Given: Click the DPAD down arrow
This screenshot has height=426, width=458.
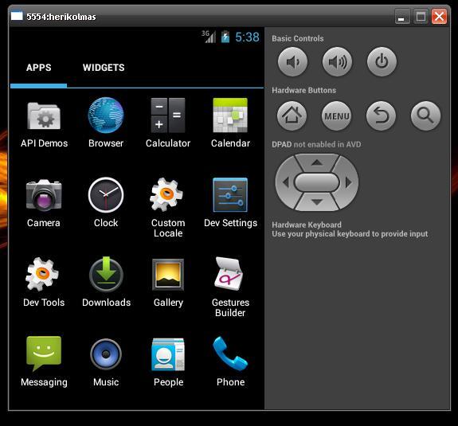Looking at the screenshot, I should tap(317, 201).
